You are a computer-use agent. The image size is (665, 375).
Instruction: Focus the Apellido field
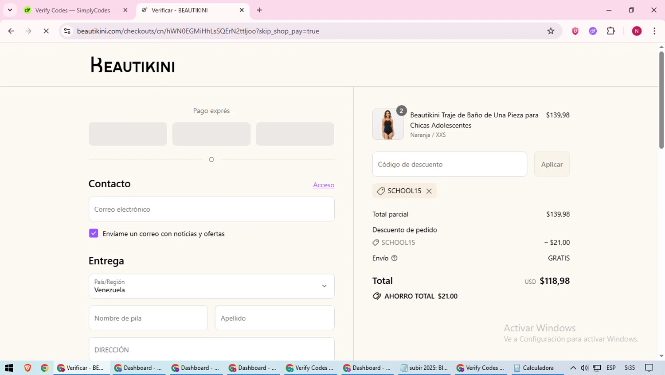pos(275,318)
